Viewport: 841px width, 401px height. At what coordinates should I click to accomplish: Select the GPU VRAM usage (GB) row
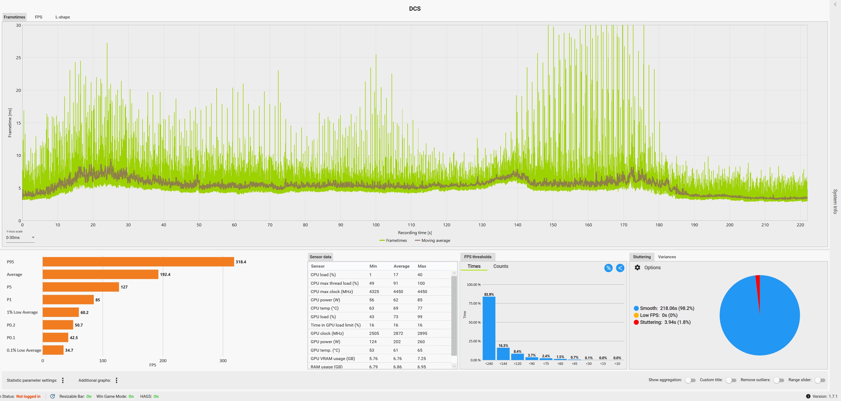click(379, 359)
